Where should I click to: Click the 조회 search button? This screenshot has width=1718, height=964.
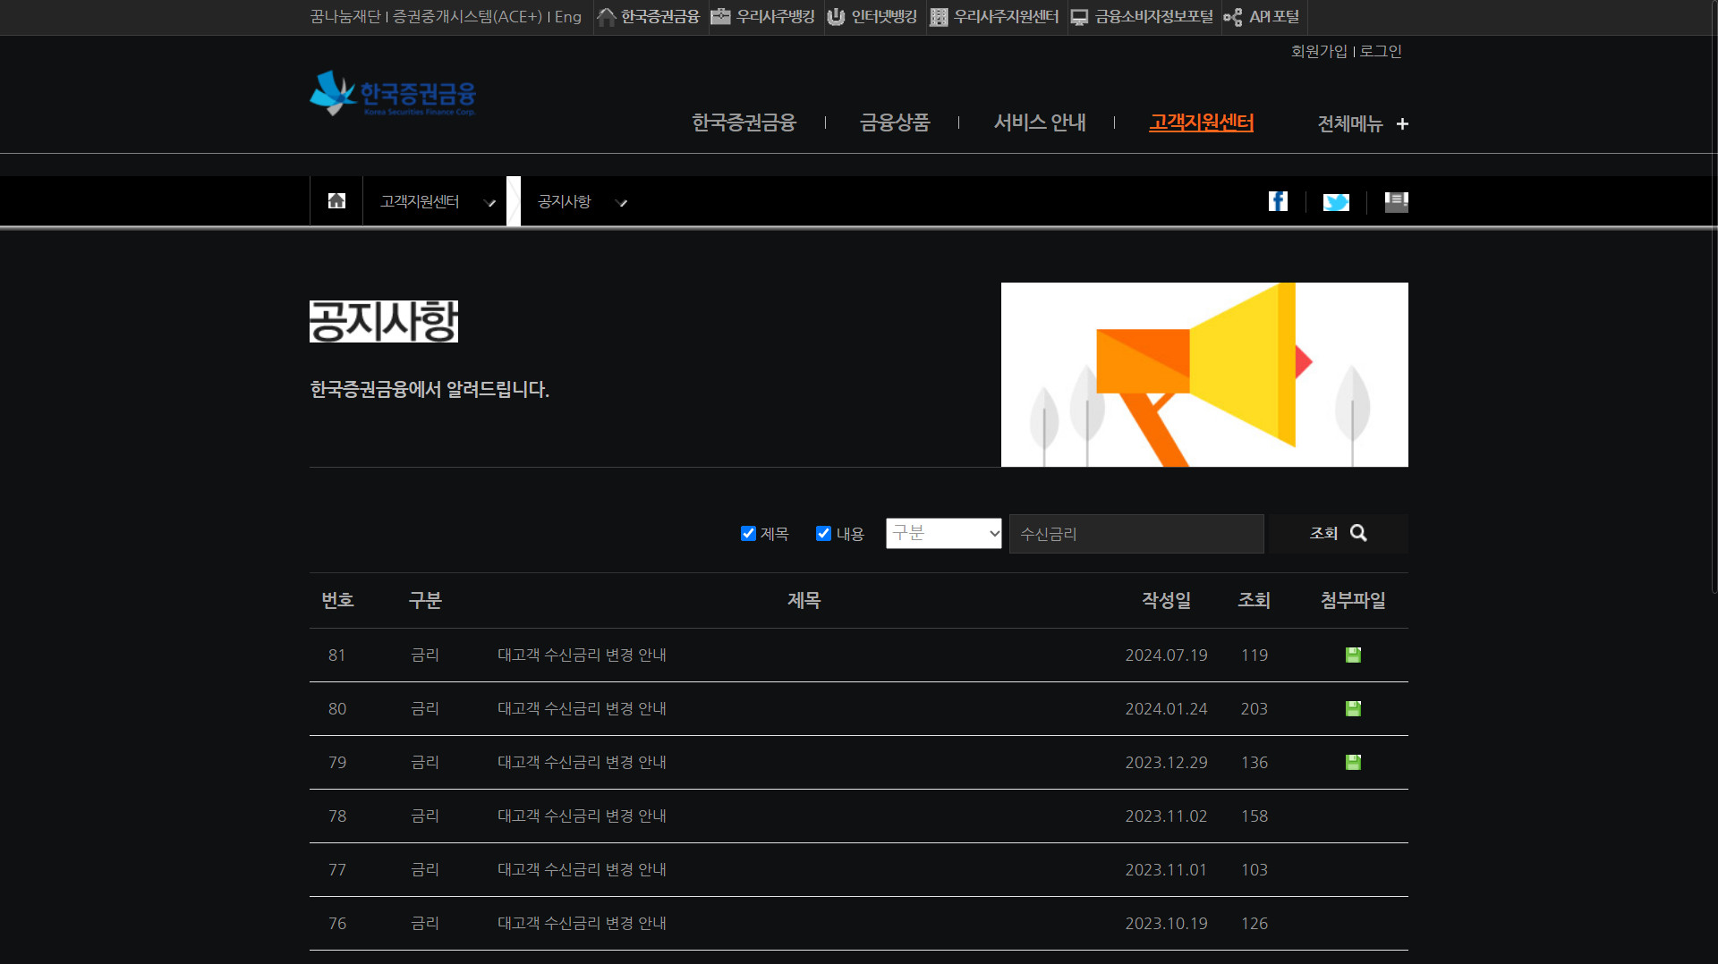[1339, 534]
